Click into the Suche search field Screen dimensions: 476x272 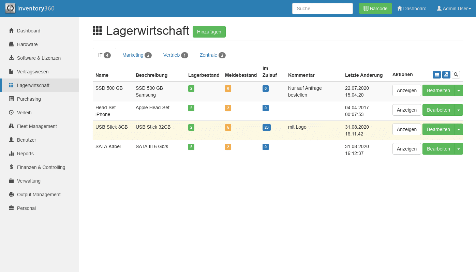[x=322, y=9]
